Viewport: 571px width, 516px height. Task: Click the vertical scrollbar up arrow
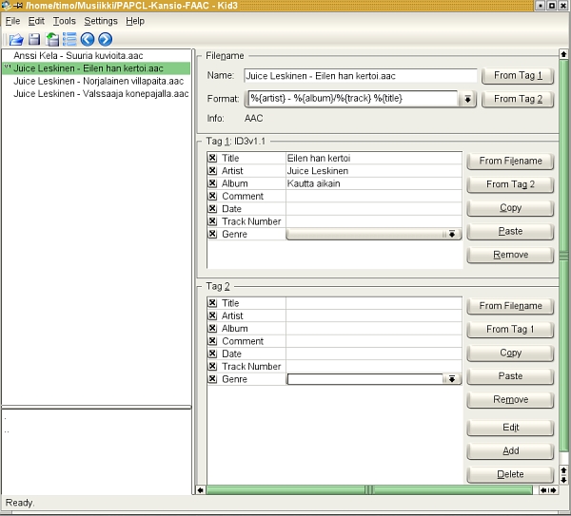pyautogui.click(x=563, y=54)
